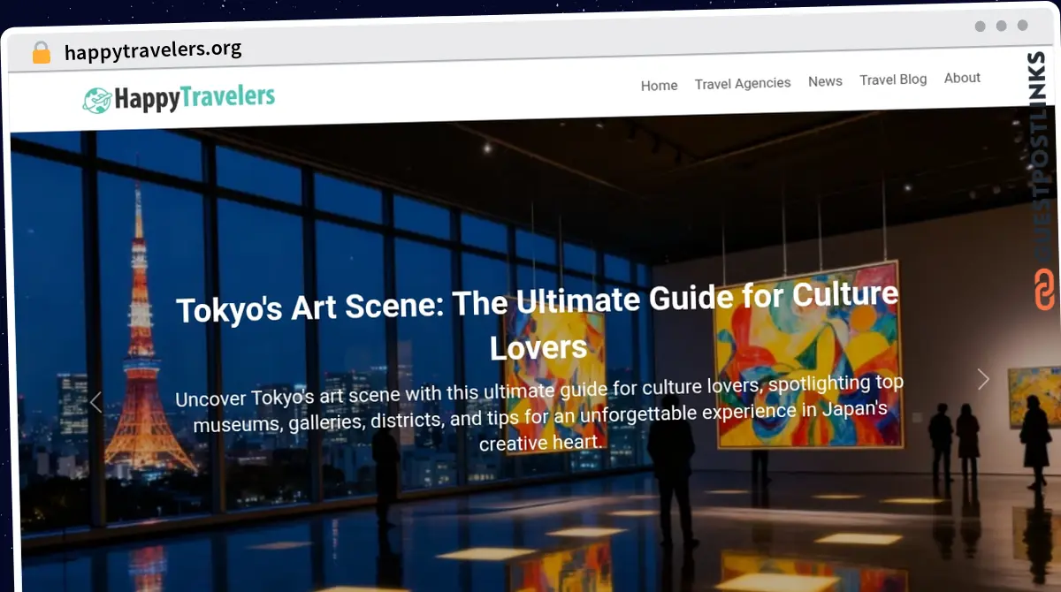
Task: Open the Home menu item
Action: [x=659, y=86]
